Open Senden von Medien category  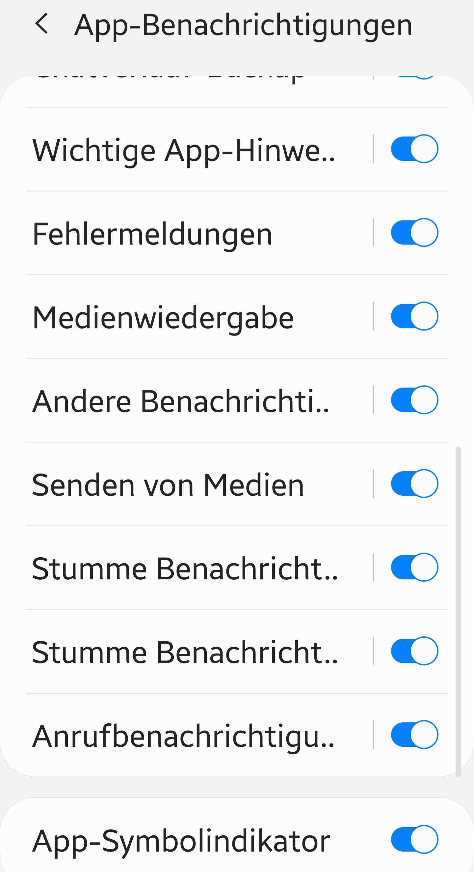pyautogui.click(x=168, y=484)
